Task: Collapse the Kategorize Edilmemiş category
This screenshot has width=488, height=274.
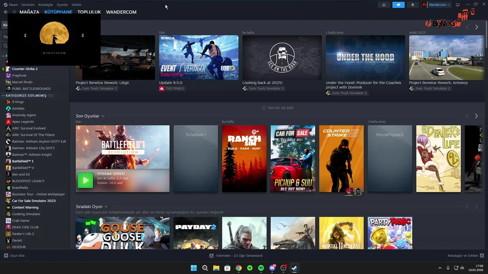Action: pyautogui.click(x=3, y=96)
